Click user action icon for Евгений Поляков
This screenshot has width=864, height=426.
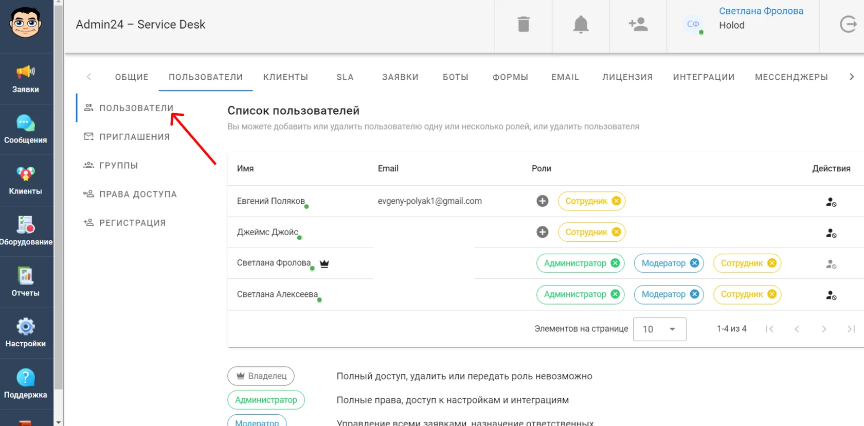831,202
